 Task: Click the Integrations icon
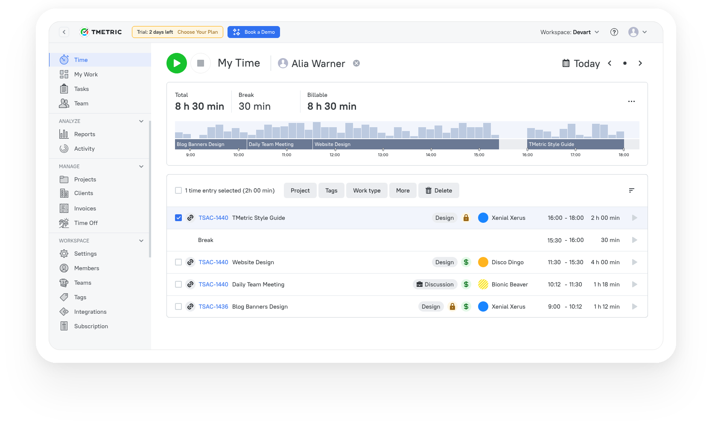(64, 312)
